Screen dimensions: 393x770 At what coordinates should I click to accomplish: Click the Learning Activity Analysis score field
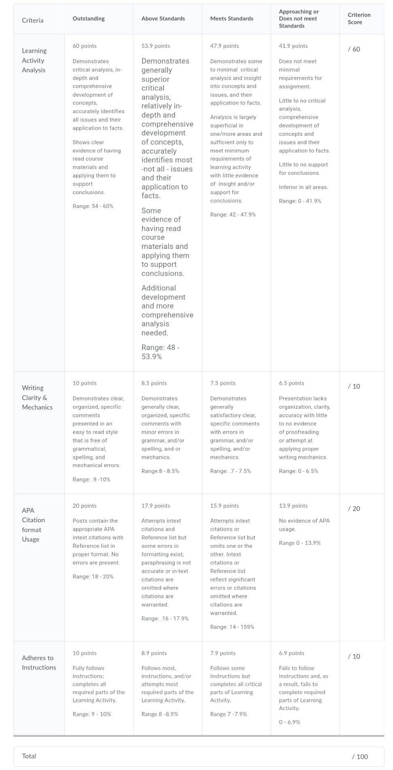362,202
